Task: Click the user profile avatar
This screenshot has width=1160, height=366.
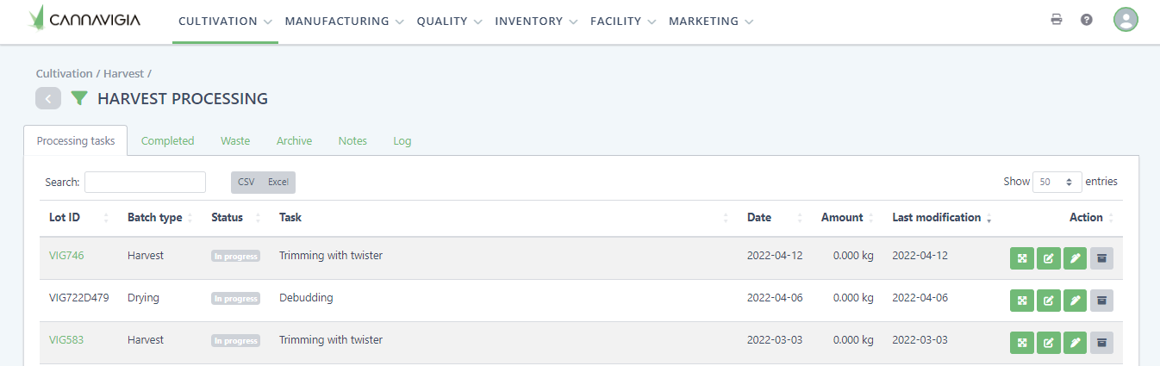Action: (x=1126, y=20)
